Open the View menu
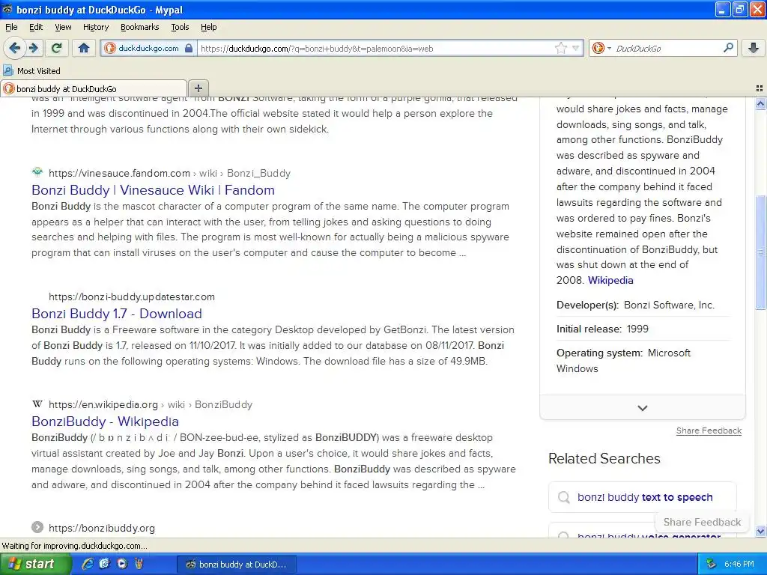Screen dimensions: 767x575 coord(63,27)
